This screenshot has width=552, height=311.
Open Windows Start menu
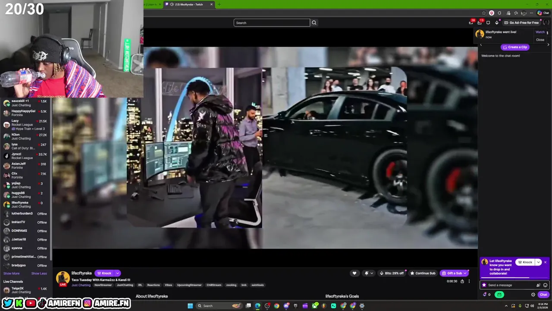190,306
